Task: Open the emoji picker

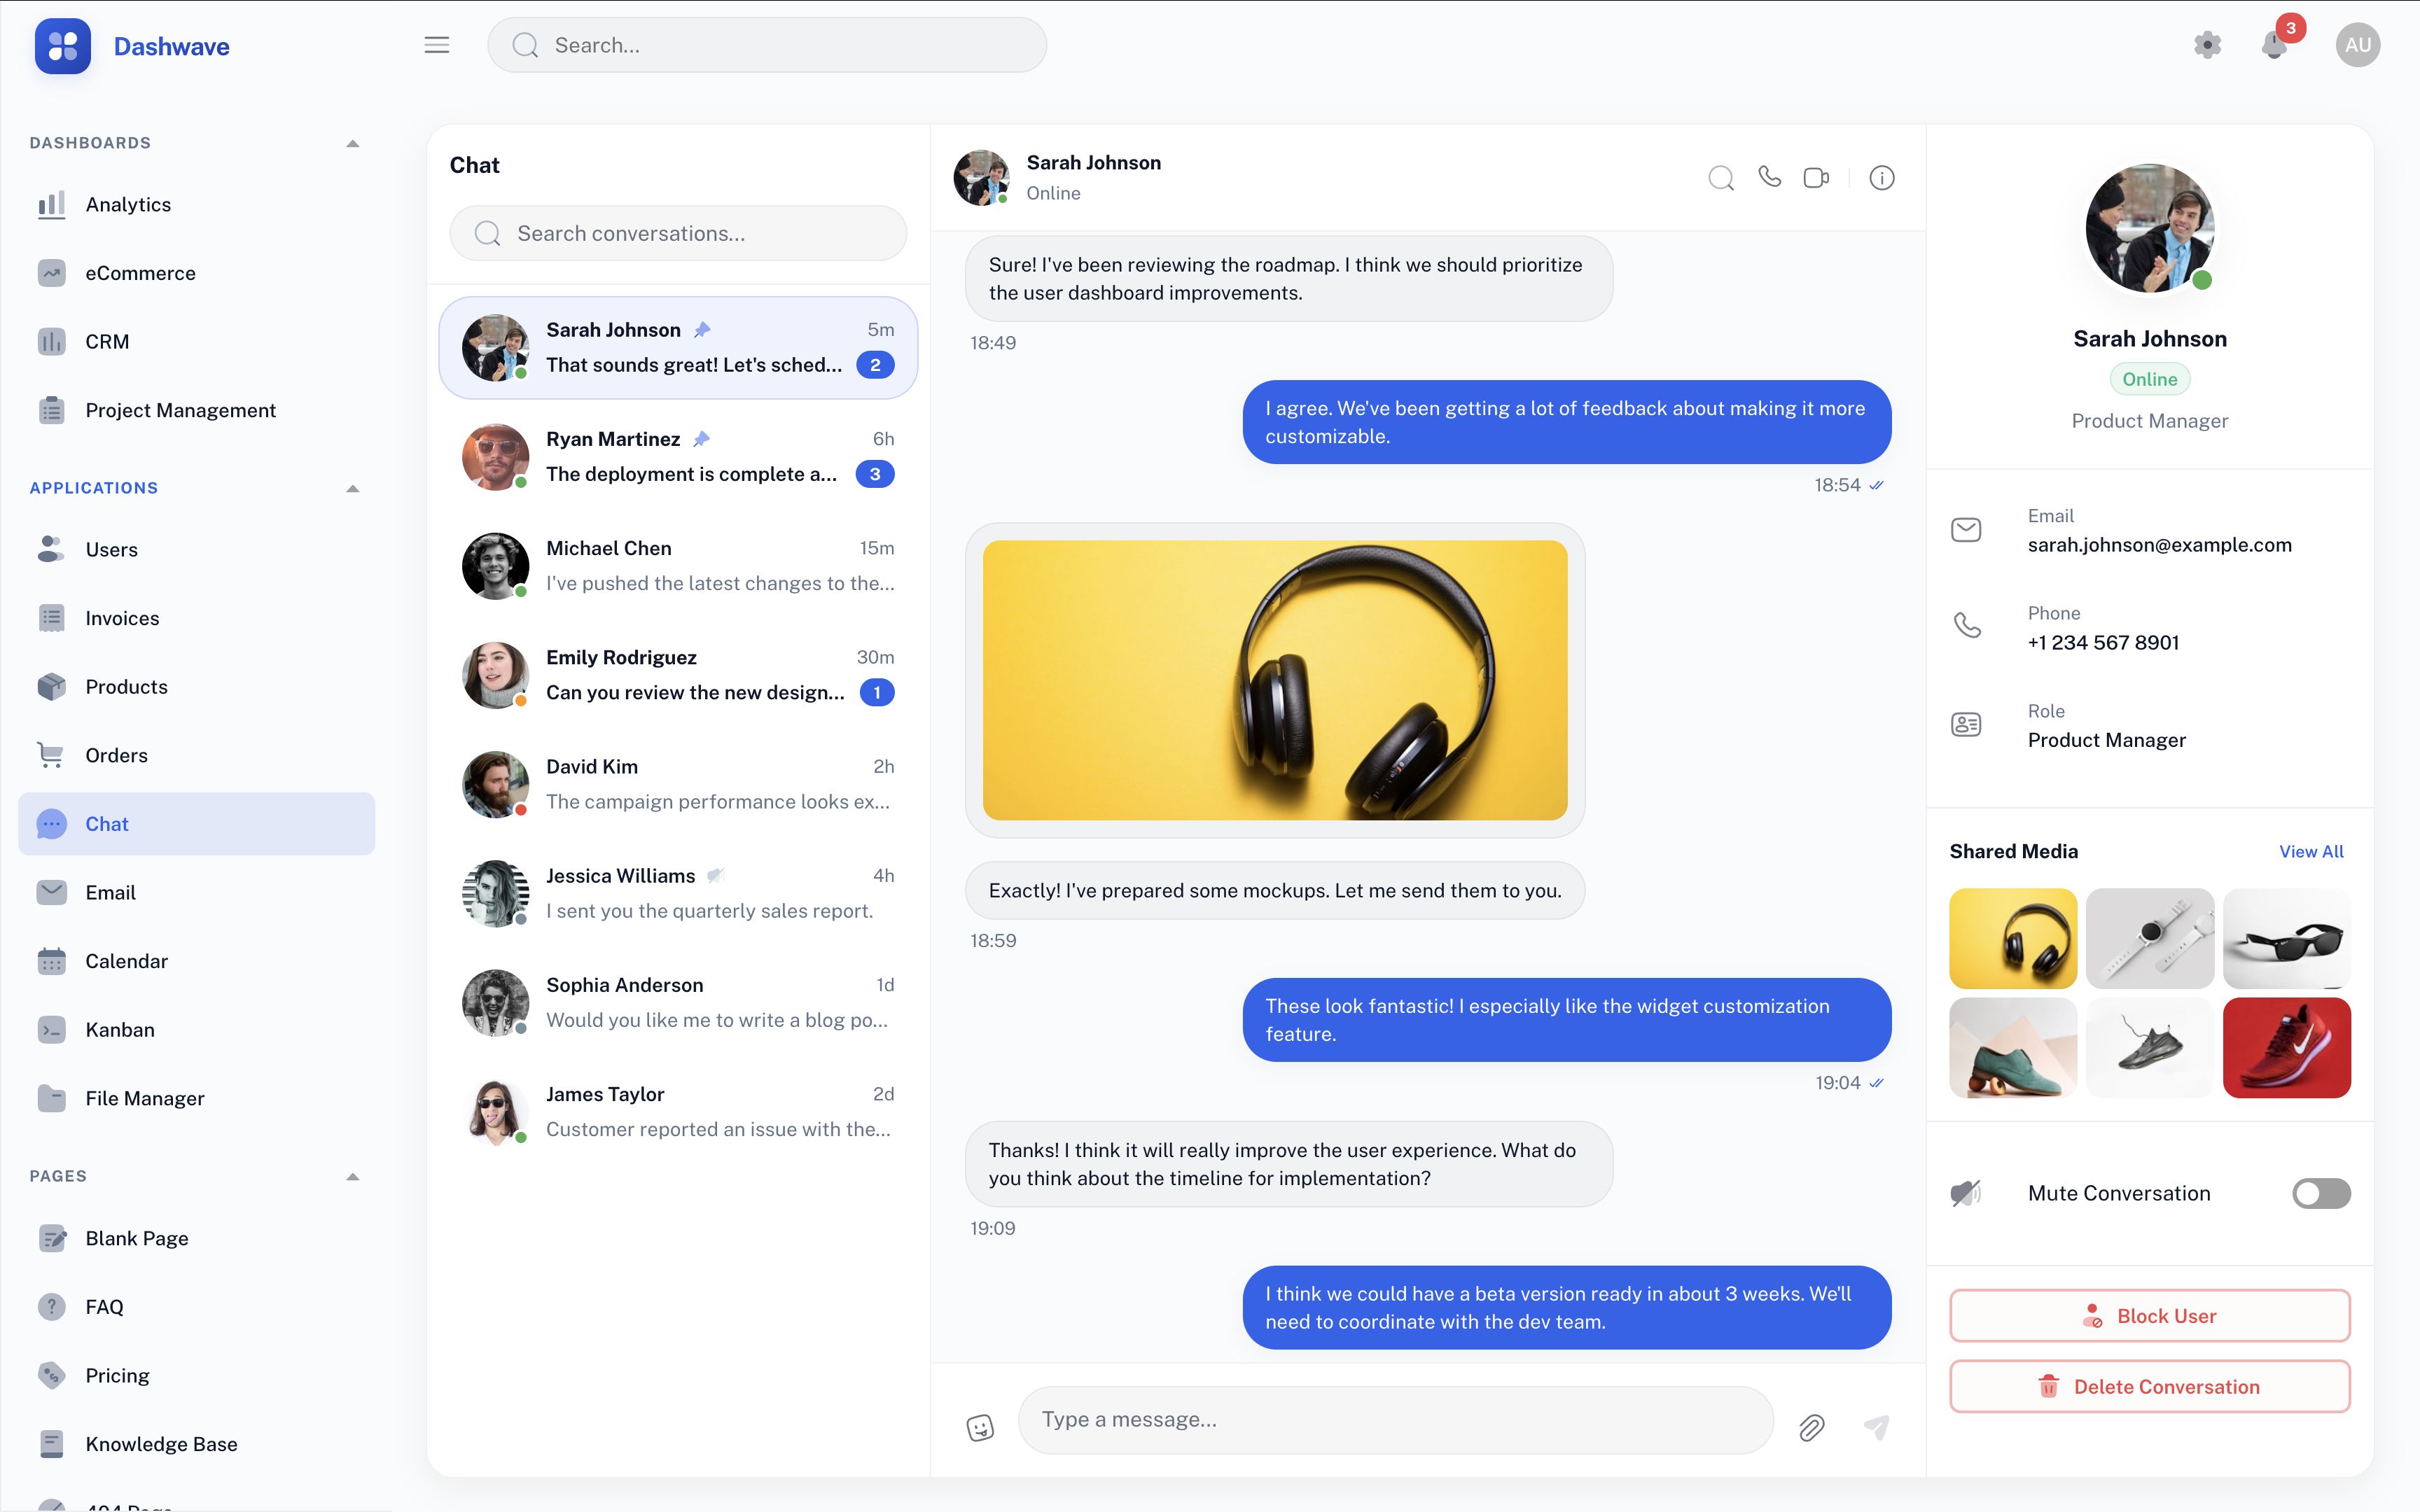Action: coord(980,1427)
